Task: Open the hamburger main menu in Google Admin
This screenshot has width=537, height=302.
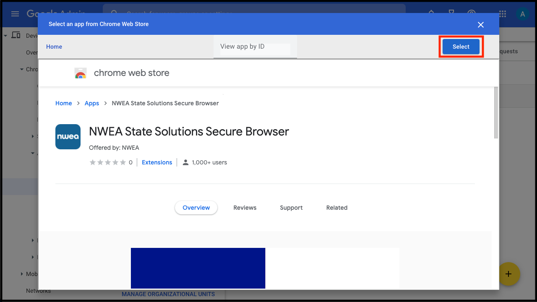Action: coord(15,14)
